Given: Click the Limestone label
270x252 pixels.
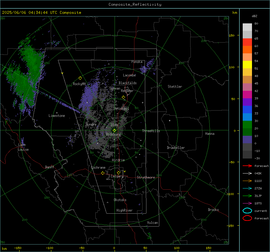Looking at the screenshot, I should pos(57,116).
